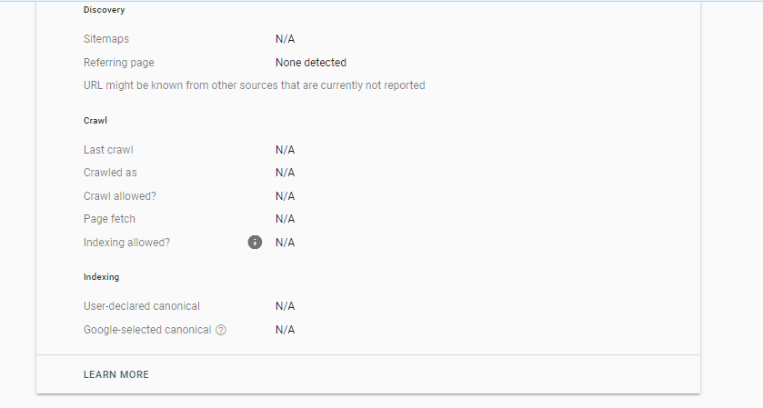Select the Crawled as label

[x=110, y=173]
